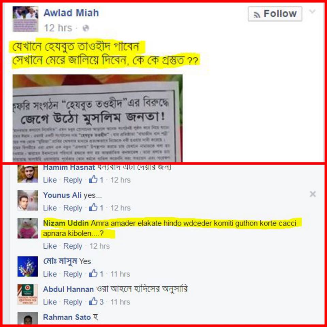Click the Follow button on the post
The image size is (327, 327).
275,14
